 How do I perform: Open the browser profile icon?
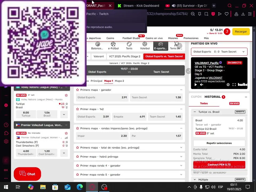pos(236,14)
